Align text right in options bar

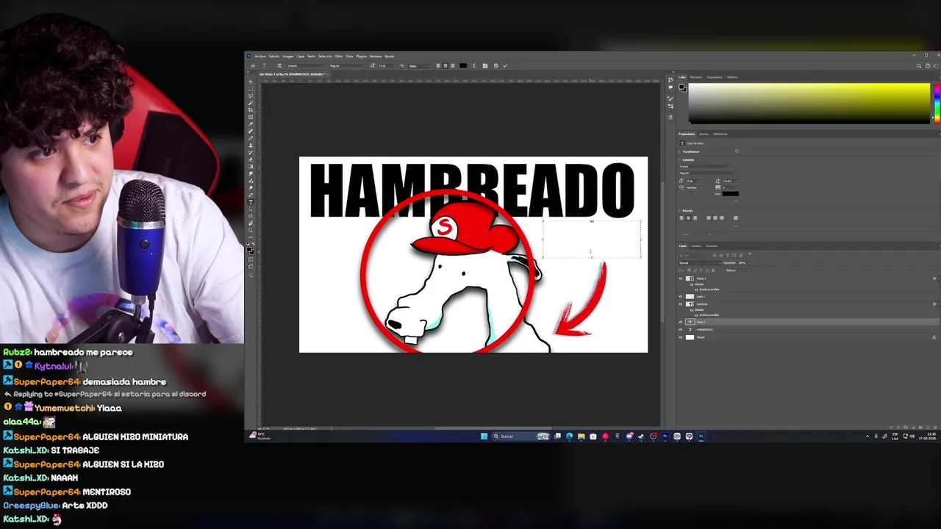pyautogui.click(x=453, y=66)
